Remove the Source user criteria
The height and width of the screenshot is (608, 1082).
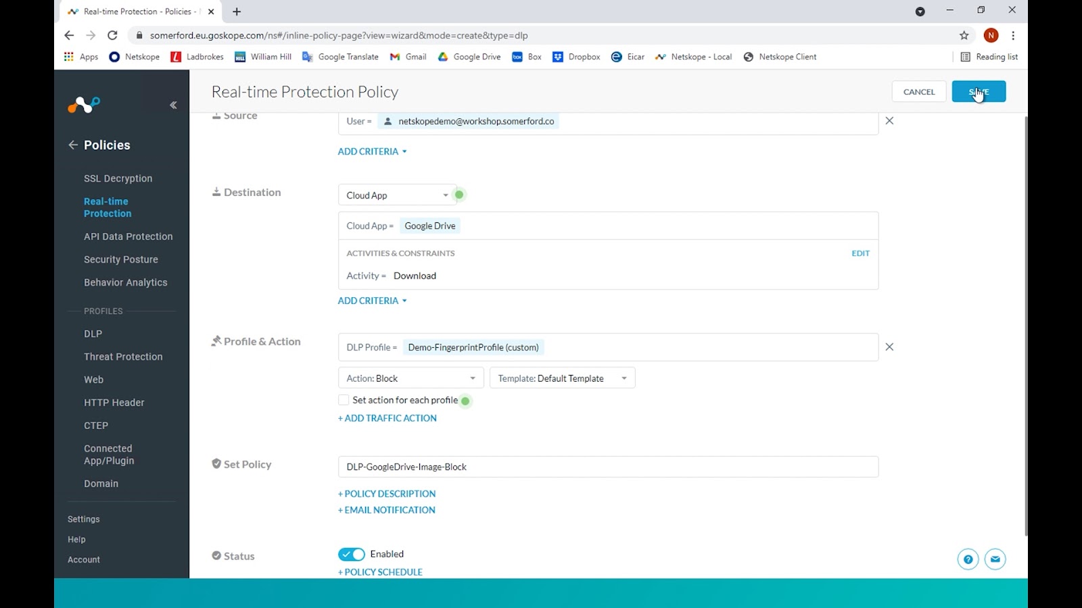coord(889,120)
